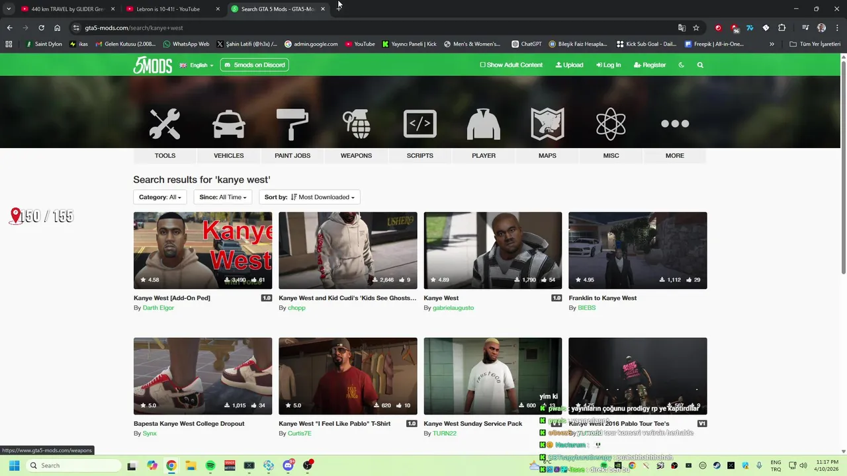
Task: Open the Vehicles category car icon
Action: pyautogui.click(x=229, y=124)
